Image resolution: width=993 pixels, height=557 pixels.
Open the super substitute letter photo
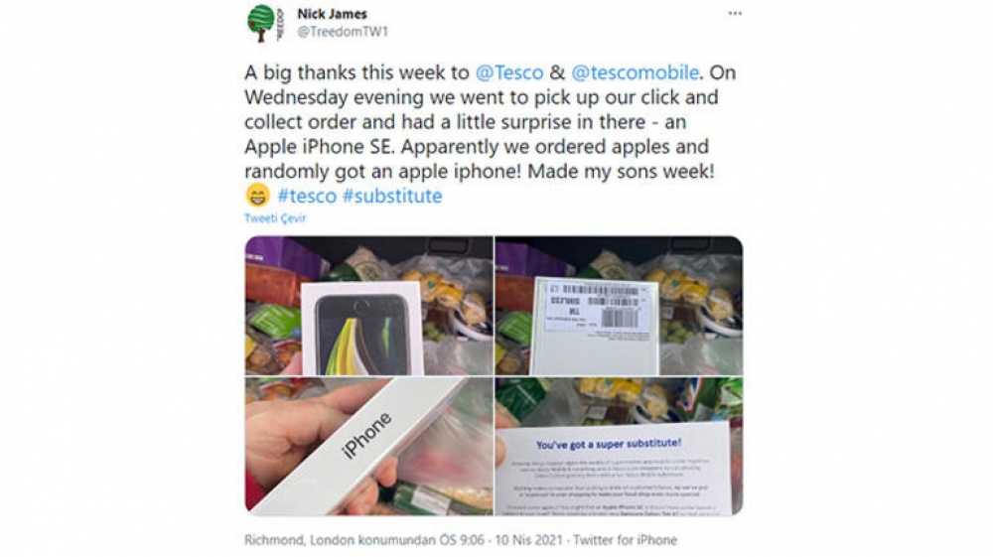click(619, 446)
